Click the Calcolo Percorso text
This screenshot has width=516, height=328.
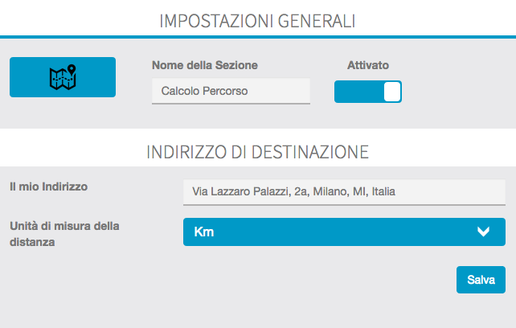(x=205, y=92)
